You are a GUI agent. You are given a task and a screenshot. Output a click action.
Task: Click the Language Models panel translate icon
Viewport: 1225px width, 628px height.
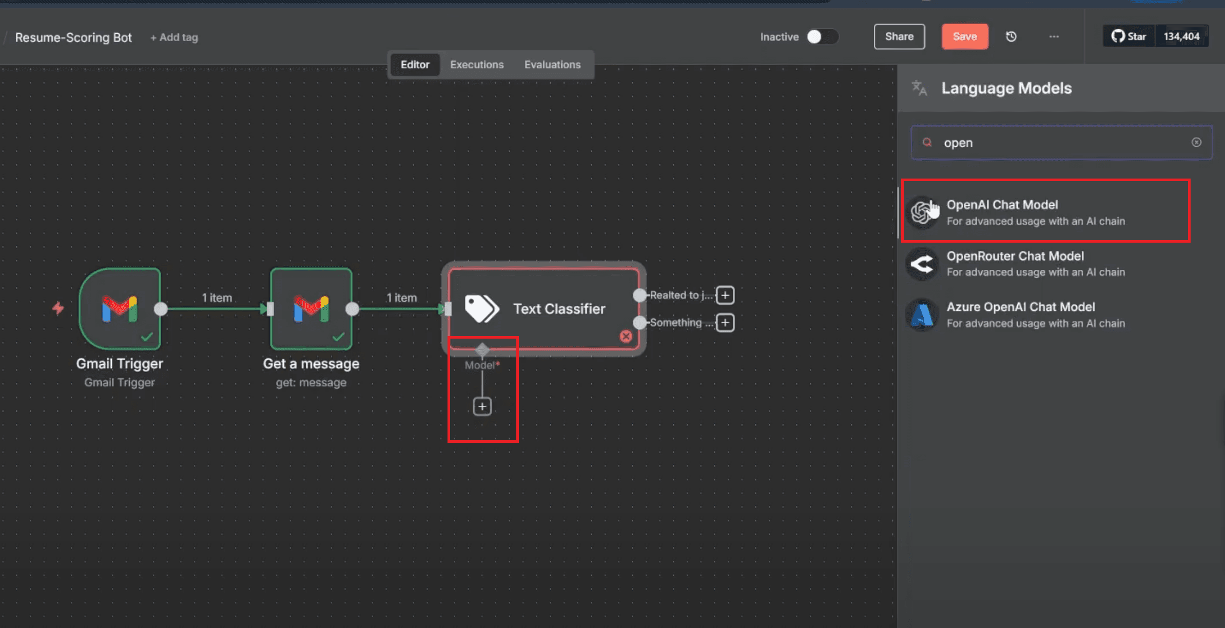(919, 88)
